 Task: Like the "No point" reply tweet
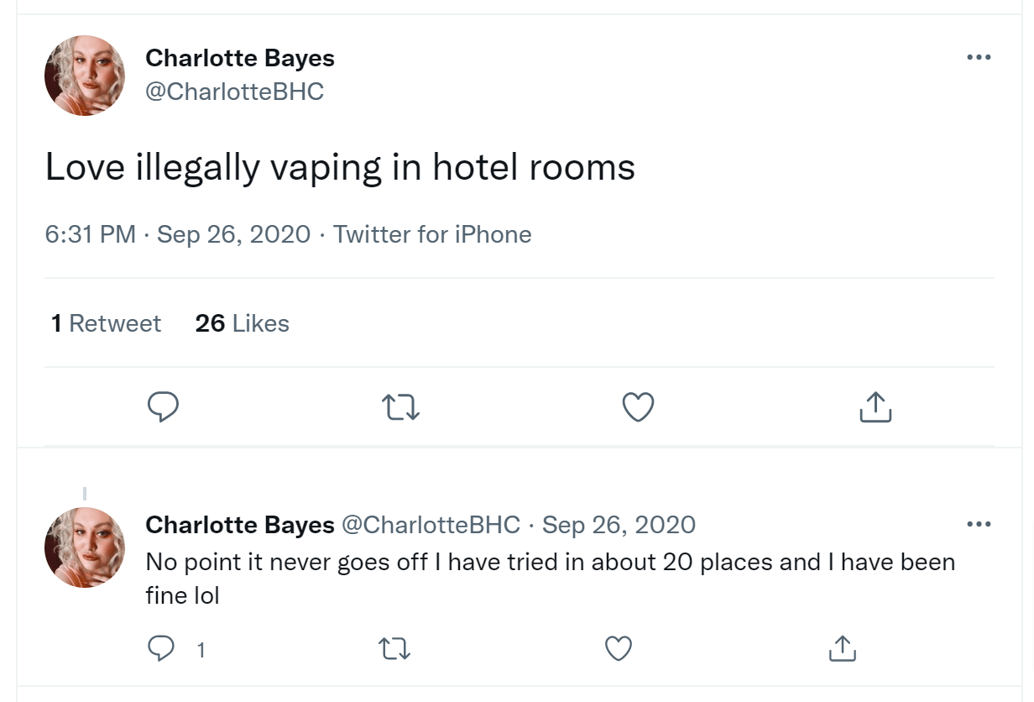tap(619, 648)
